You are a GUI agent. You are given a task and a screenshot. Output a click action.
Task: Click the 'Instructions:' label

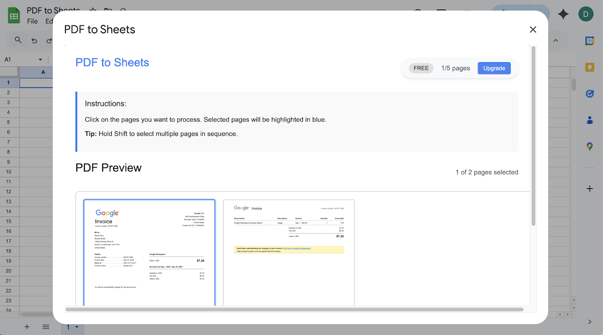[x=106, y=104]
